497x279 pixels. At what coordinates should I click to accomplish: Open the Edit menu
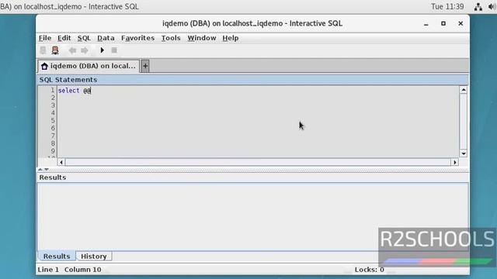pyautogui.click(x=64, y=38)
